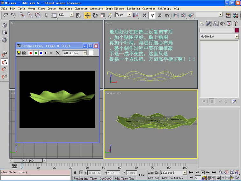Click the Array tool icon

click(184, 15)
